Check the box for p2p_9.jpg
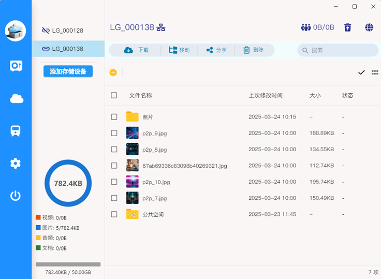This screenshot has height=279, width=381. point(114,133)
